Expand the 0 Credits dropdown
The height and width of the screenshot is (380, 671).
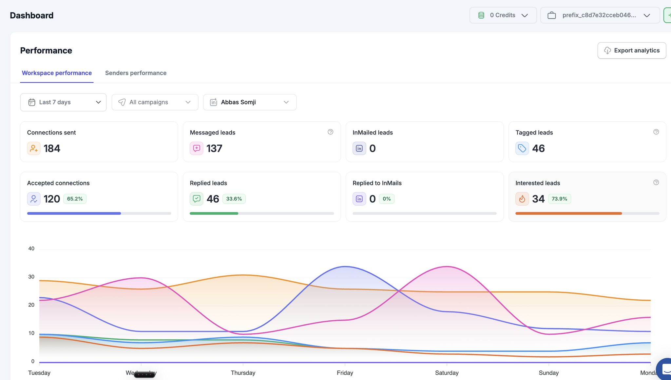pos(503,15)
